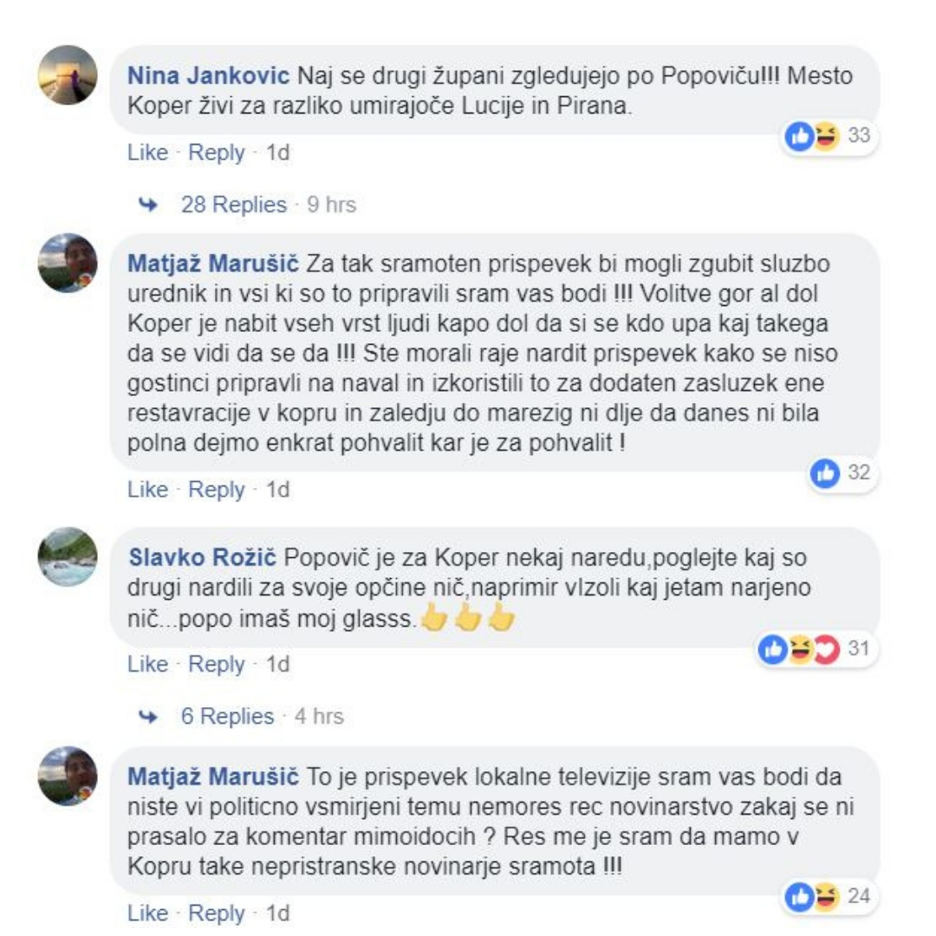Like Matjaž Marušič's comment about sramoten prispevek
The height and width of the screenshot is (936, 936).
coord(147,490)
